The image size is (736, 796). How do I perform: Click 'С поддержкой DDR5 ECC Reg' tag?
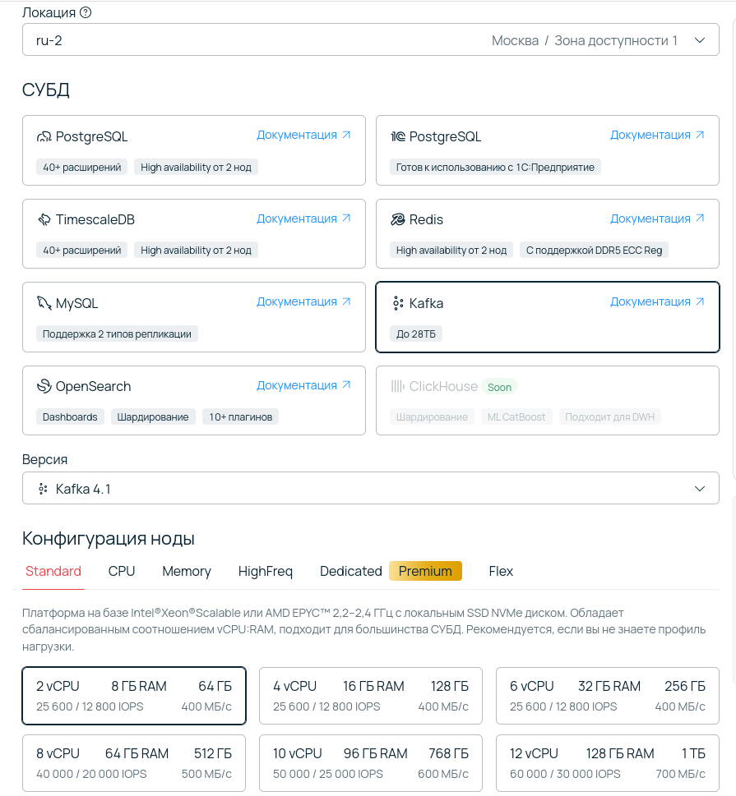pyautogui.click(x=594, y=251)
